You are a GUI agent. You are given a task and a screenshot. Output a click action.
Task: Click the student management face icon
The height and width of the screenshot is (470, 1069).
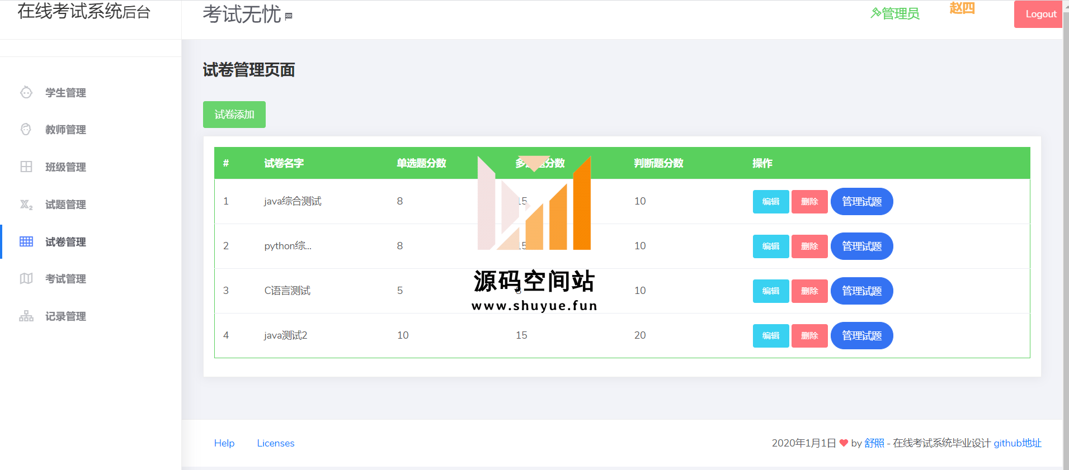tap(26, 92)
